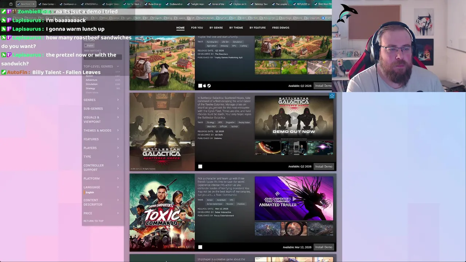Image resolution: width=466 pixels, height=262 pixels.
Task: Filter by Adventure top-level genre
Action: click(x=91, y=80)
